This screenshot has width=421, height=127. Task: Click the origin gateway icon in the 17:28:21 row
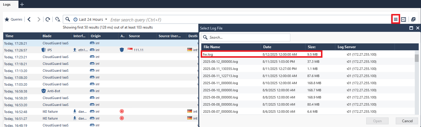[92, 43]
